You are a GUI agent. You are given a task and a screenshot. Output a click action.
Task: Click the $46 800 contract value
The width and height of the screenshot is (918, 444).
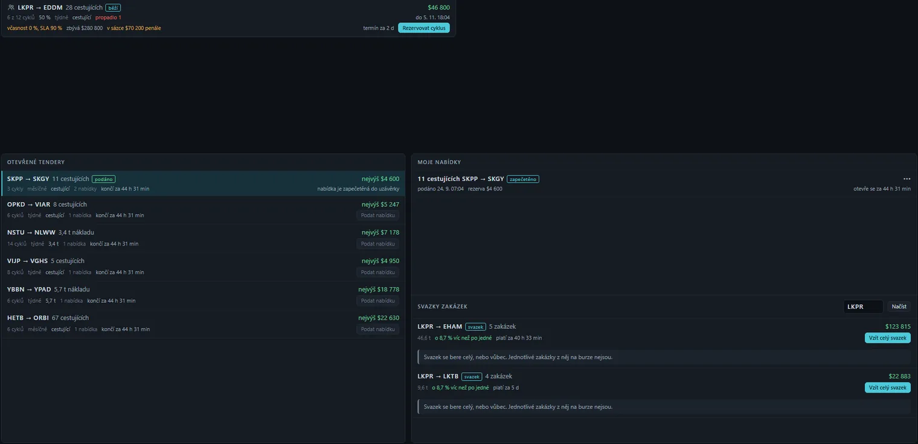tap(438, 8)
